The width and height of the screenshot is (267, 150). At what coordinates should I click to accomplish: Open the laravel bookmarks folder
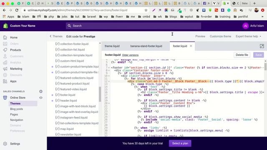[89, 17]
